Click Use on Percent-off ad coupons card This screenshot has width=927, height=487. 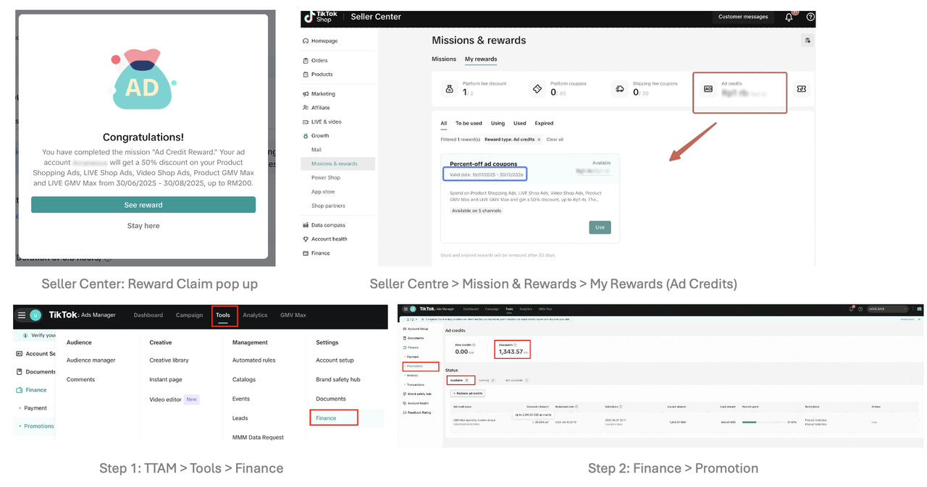point(600,227)
